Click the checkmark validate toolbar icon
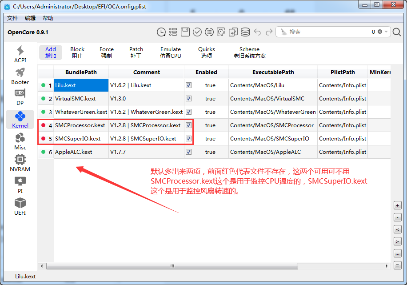 pos(197,32)
